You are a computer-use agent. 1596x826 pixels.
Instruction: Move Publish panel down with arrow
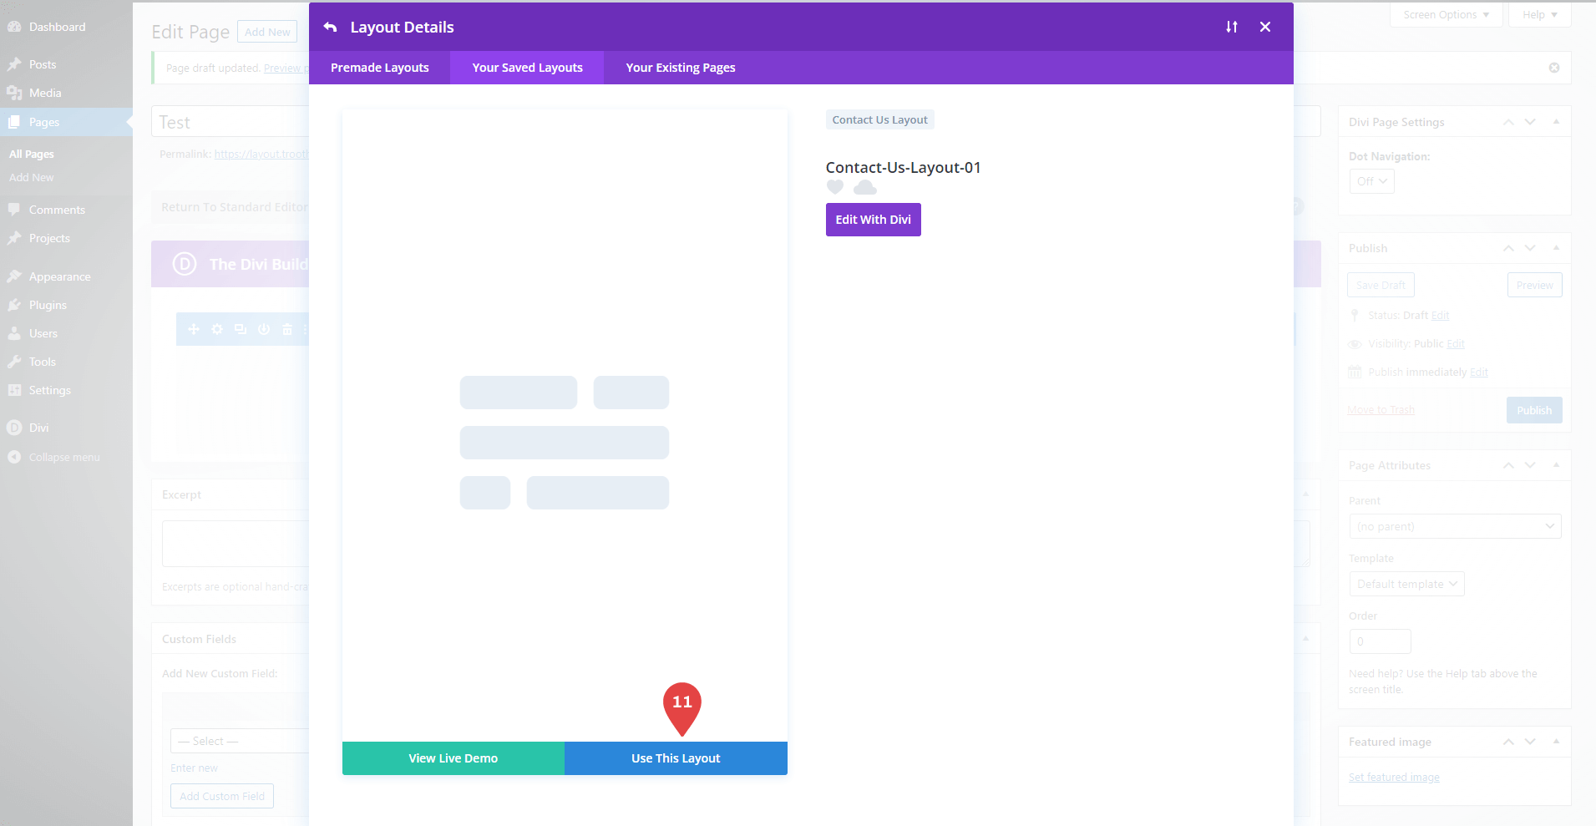click(x=1530, y=248)
